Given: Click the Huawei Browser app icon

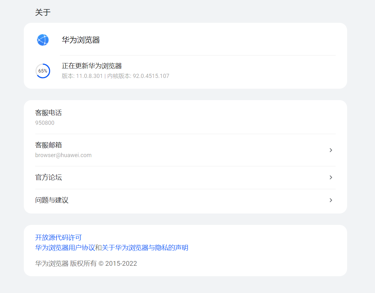Looking at the screenshot, I should pos(42,40).
